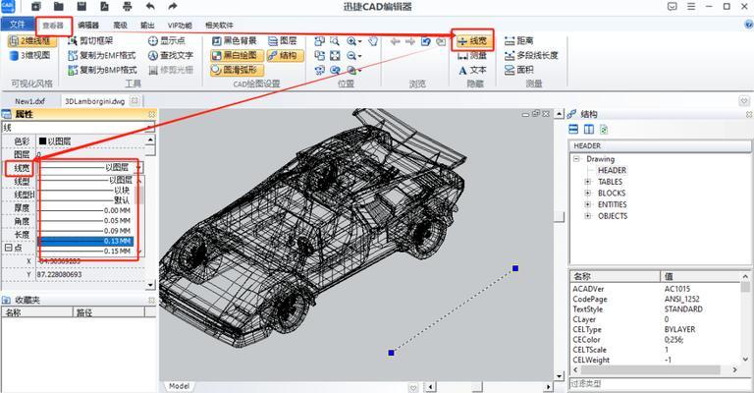Viewport: 754px width, 393px height.
Task: Switch to the New1.dxf document tab
Action: click(x=29, y=101)
